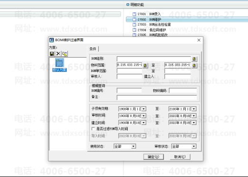Screen dimensions: 248x177
Task: Open 子项有效期 end date dropdown
Action: click(194, 109)
